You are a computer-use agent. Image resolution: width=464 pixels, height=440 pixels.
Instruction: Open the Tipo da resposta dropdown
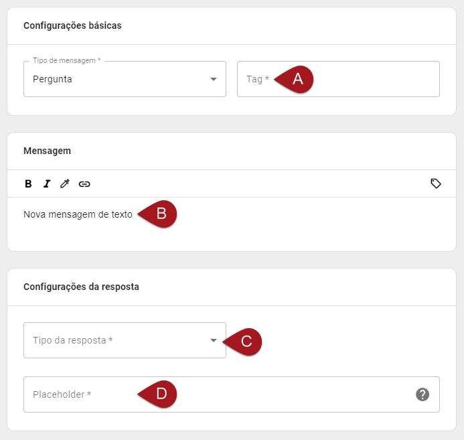pyautogui.click(x=114, y=340)
